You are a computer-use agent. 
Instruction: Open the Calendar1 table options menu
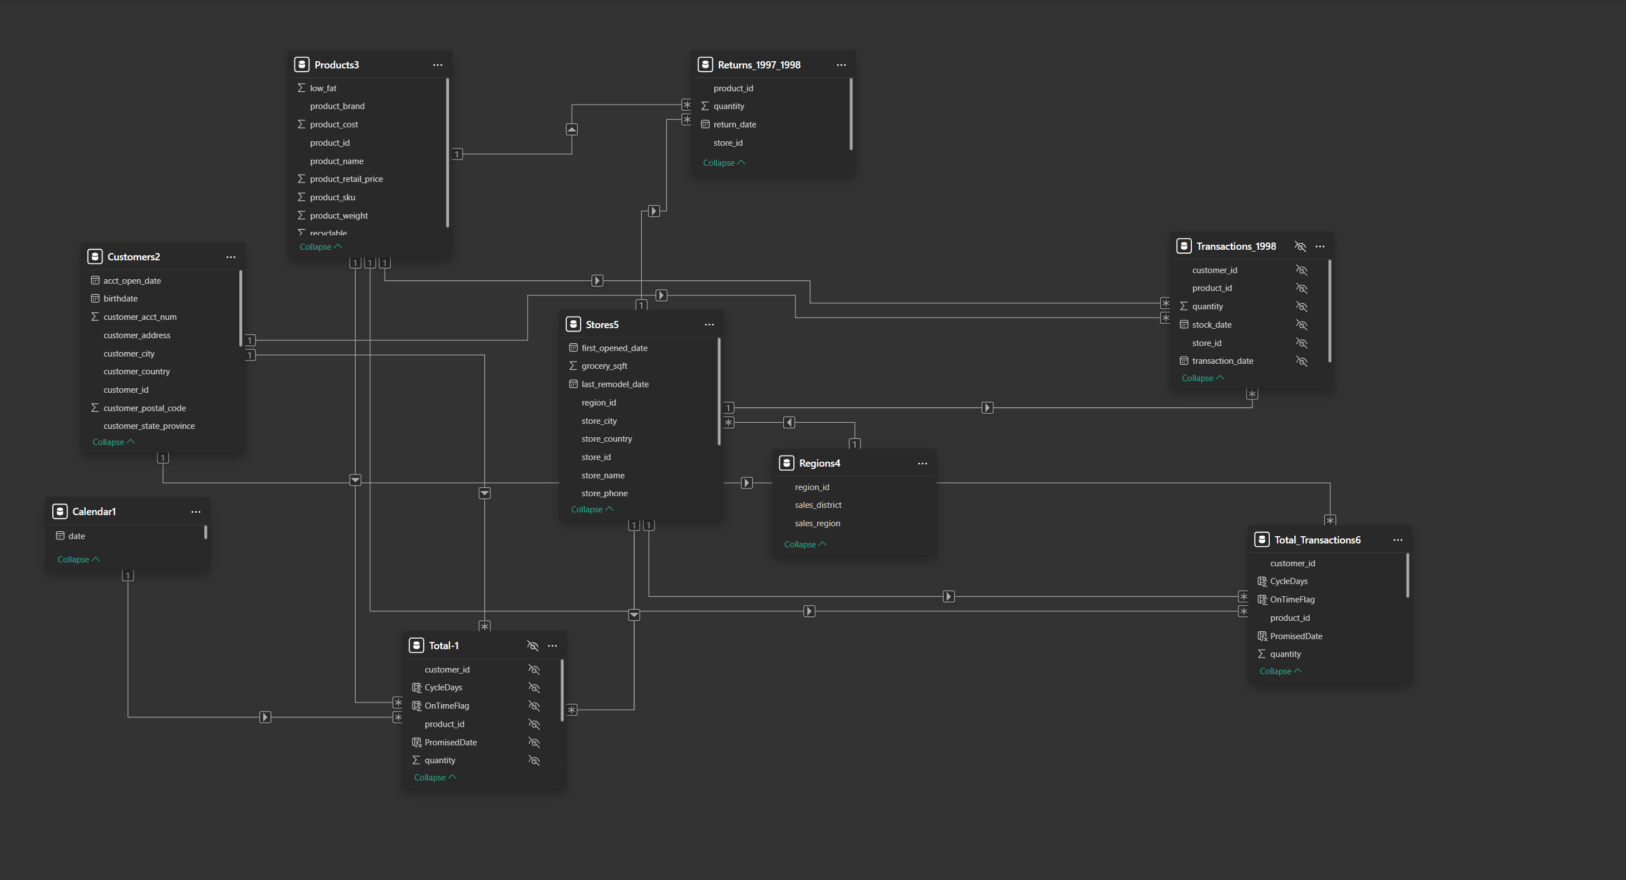pos(196,512)
